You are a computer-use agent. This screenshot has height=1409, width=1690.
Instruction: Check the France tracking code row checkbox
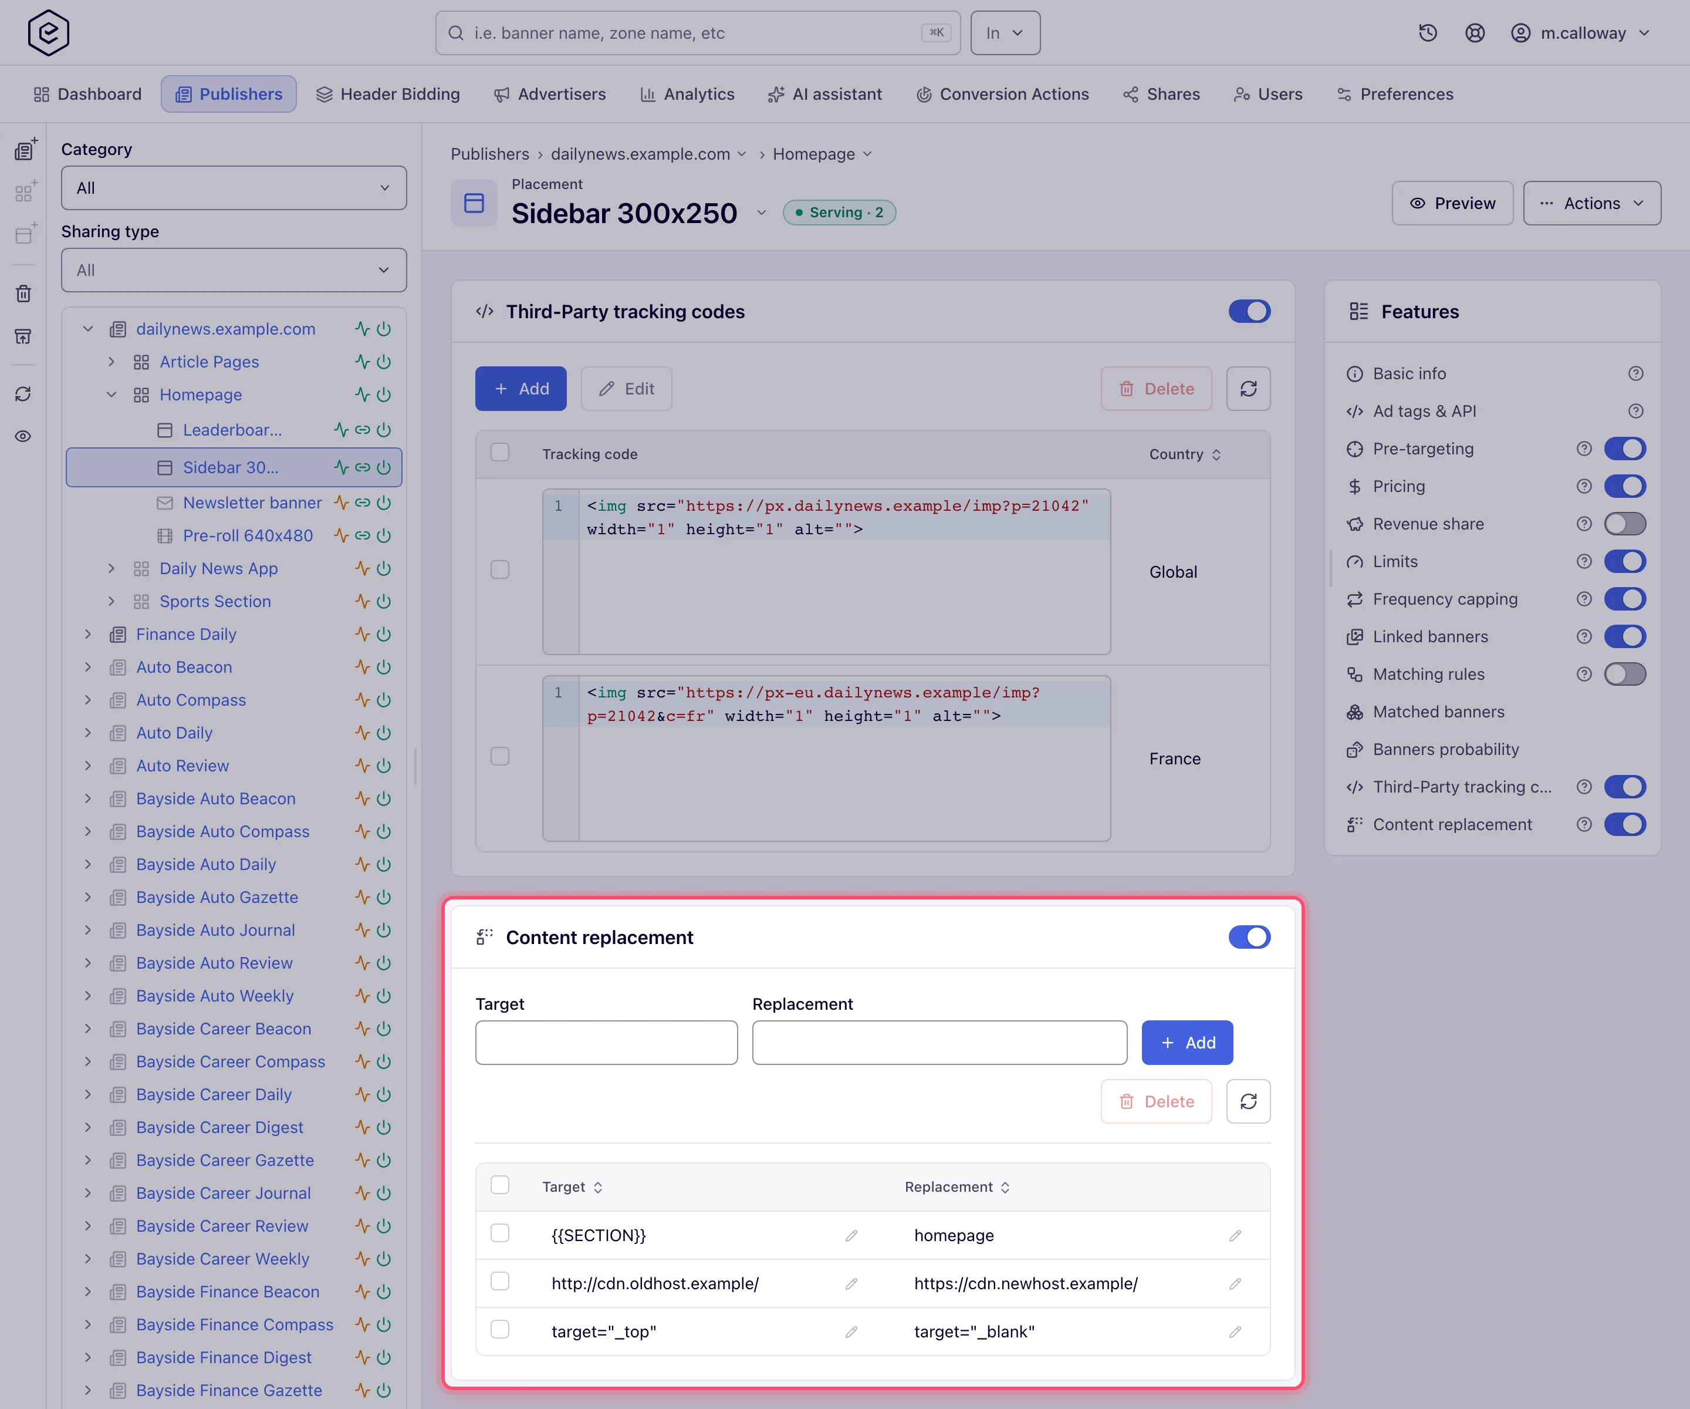(500, 757)
